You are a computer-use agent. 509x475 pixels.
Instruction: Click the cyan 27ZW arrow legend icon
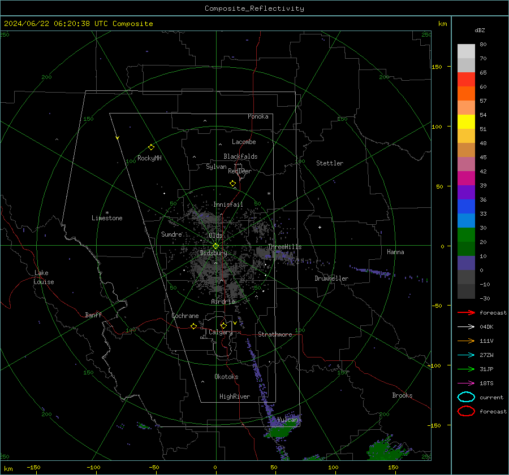click(x=466, y=355)
